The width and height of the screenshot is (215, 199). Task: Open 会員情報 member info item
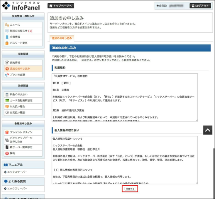(23, 37)
